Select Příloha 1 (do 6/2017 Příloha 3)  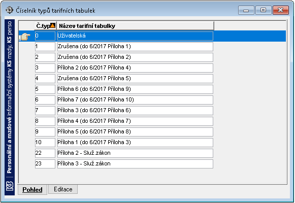point(135,143)
